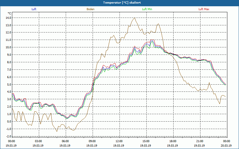Click the 'Temperatur [°C] skaliert' chart title
The image size is (239, 149).
[x=122, y=3]
